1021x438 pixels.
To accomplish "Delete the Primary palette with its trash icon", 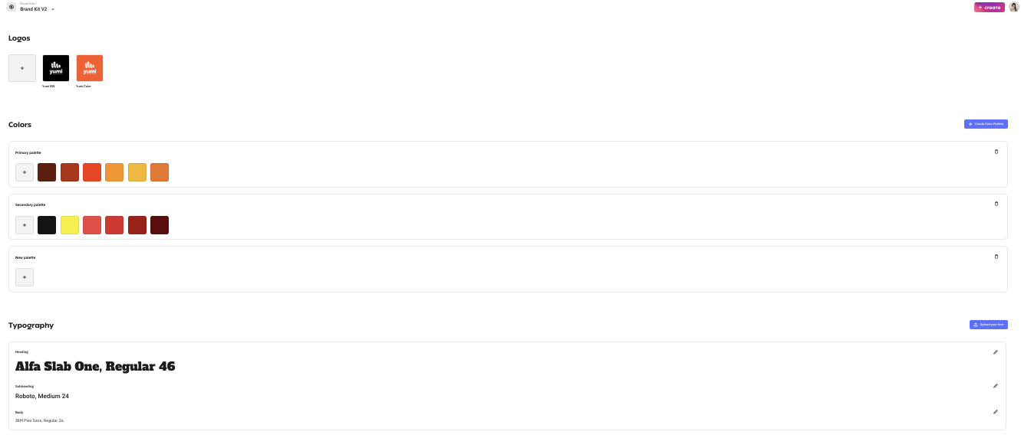I will (x=996, y=152).
